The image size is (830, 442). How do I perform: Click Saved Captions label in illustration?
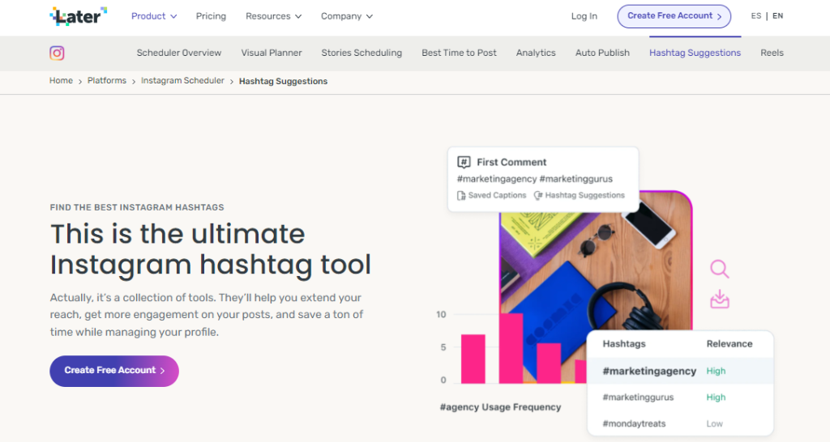pos(497,196)
